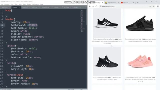Click the Sublime Text minimap
The width and height of the screenshot is (160, 90).
coord(83,20)
